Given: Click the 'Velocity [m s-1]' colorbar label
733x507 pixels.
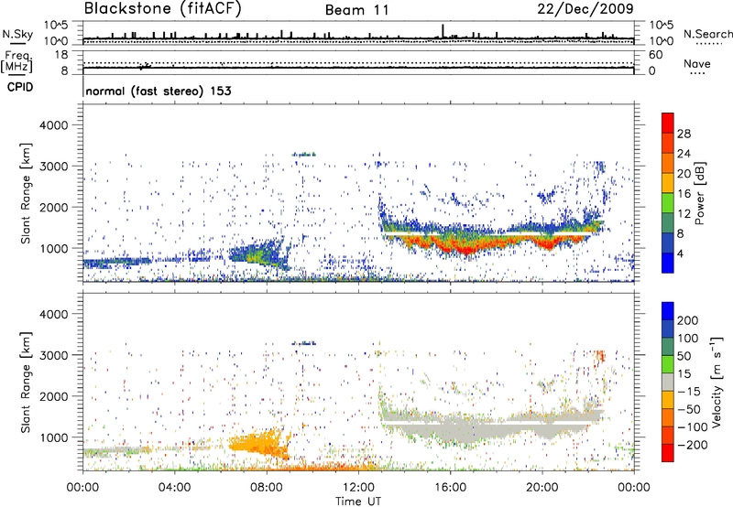Looking at the screenshot, I should point(717,382).
